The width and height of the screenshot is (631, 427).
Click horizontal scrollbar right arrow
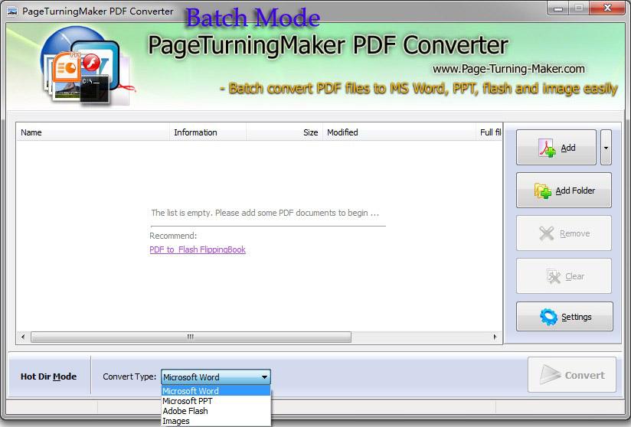tap(495, 337)
